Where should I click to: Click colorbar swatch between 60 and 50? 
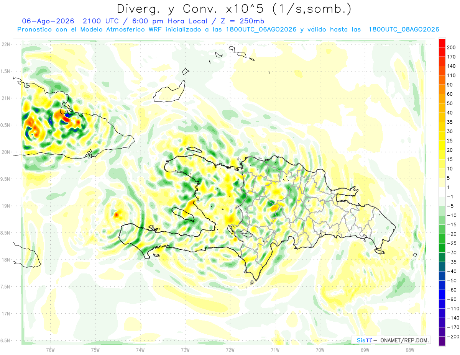(442, 99)
